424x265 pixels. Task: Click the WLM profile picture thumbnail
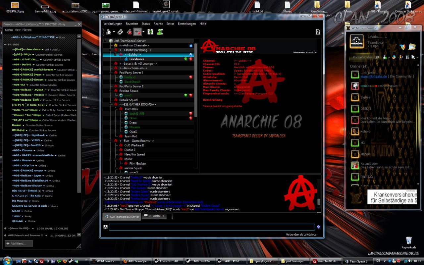(x=356, y=41)
